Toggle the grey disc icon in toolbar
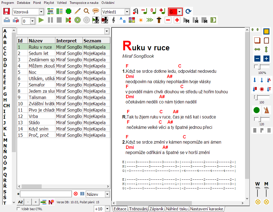This screenshot has height=212, width=273. [x=87, y=20]
